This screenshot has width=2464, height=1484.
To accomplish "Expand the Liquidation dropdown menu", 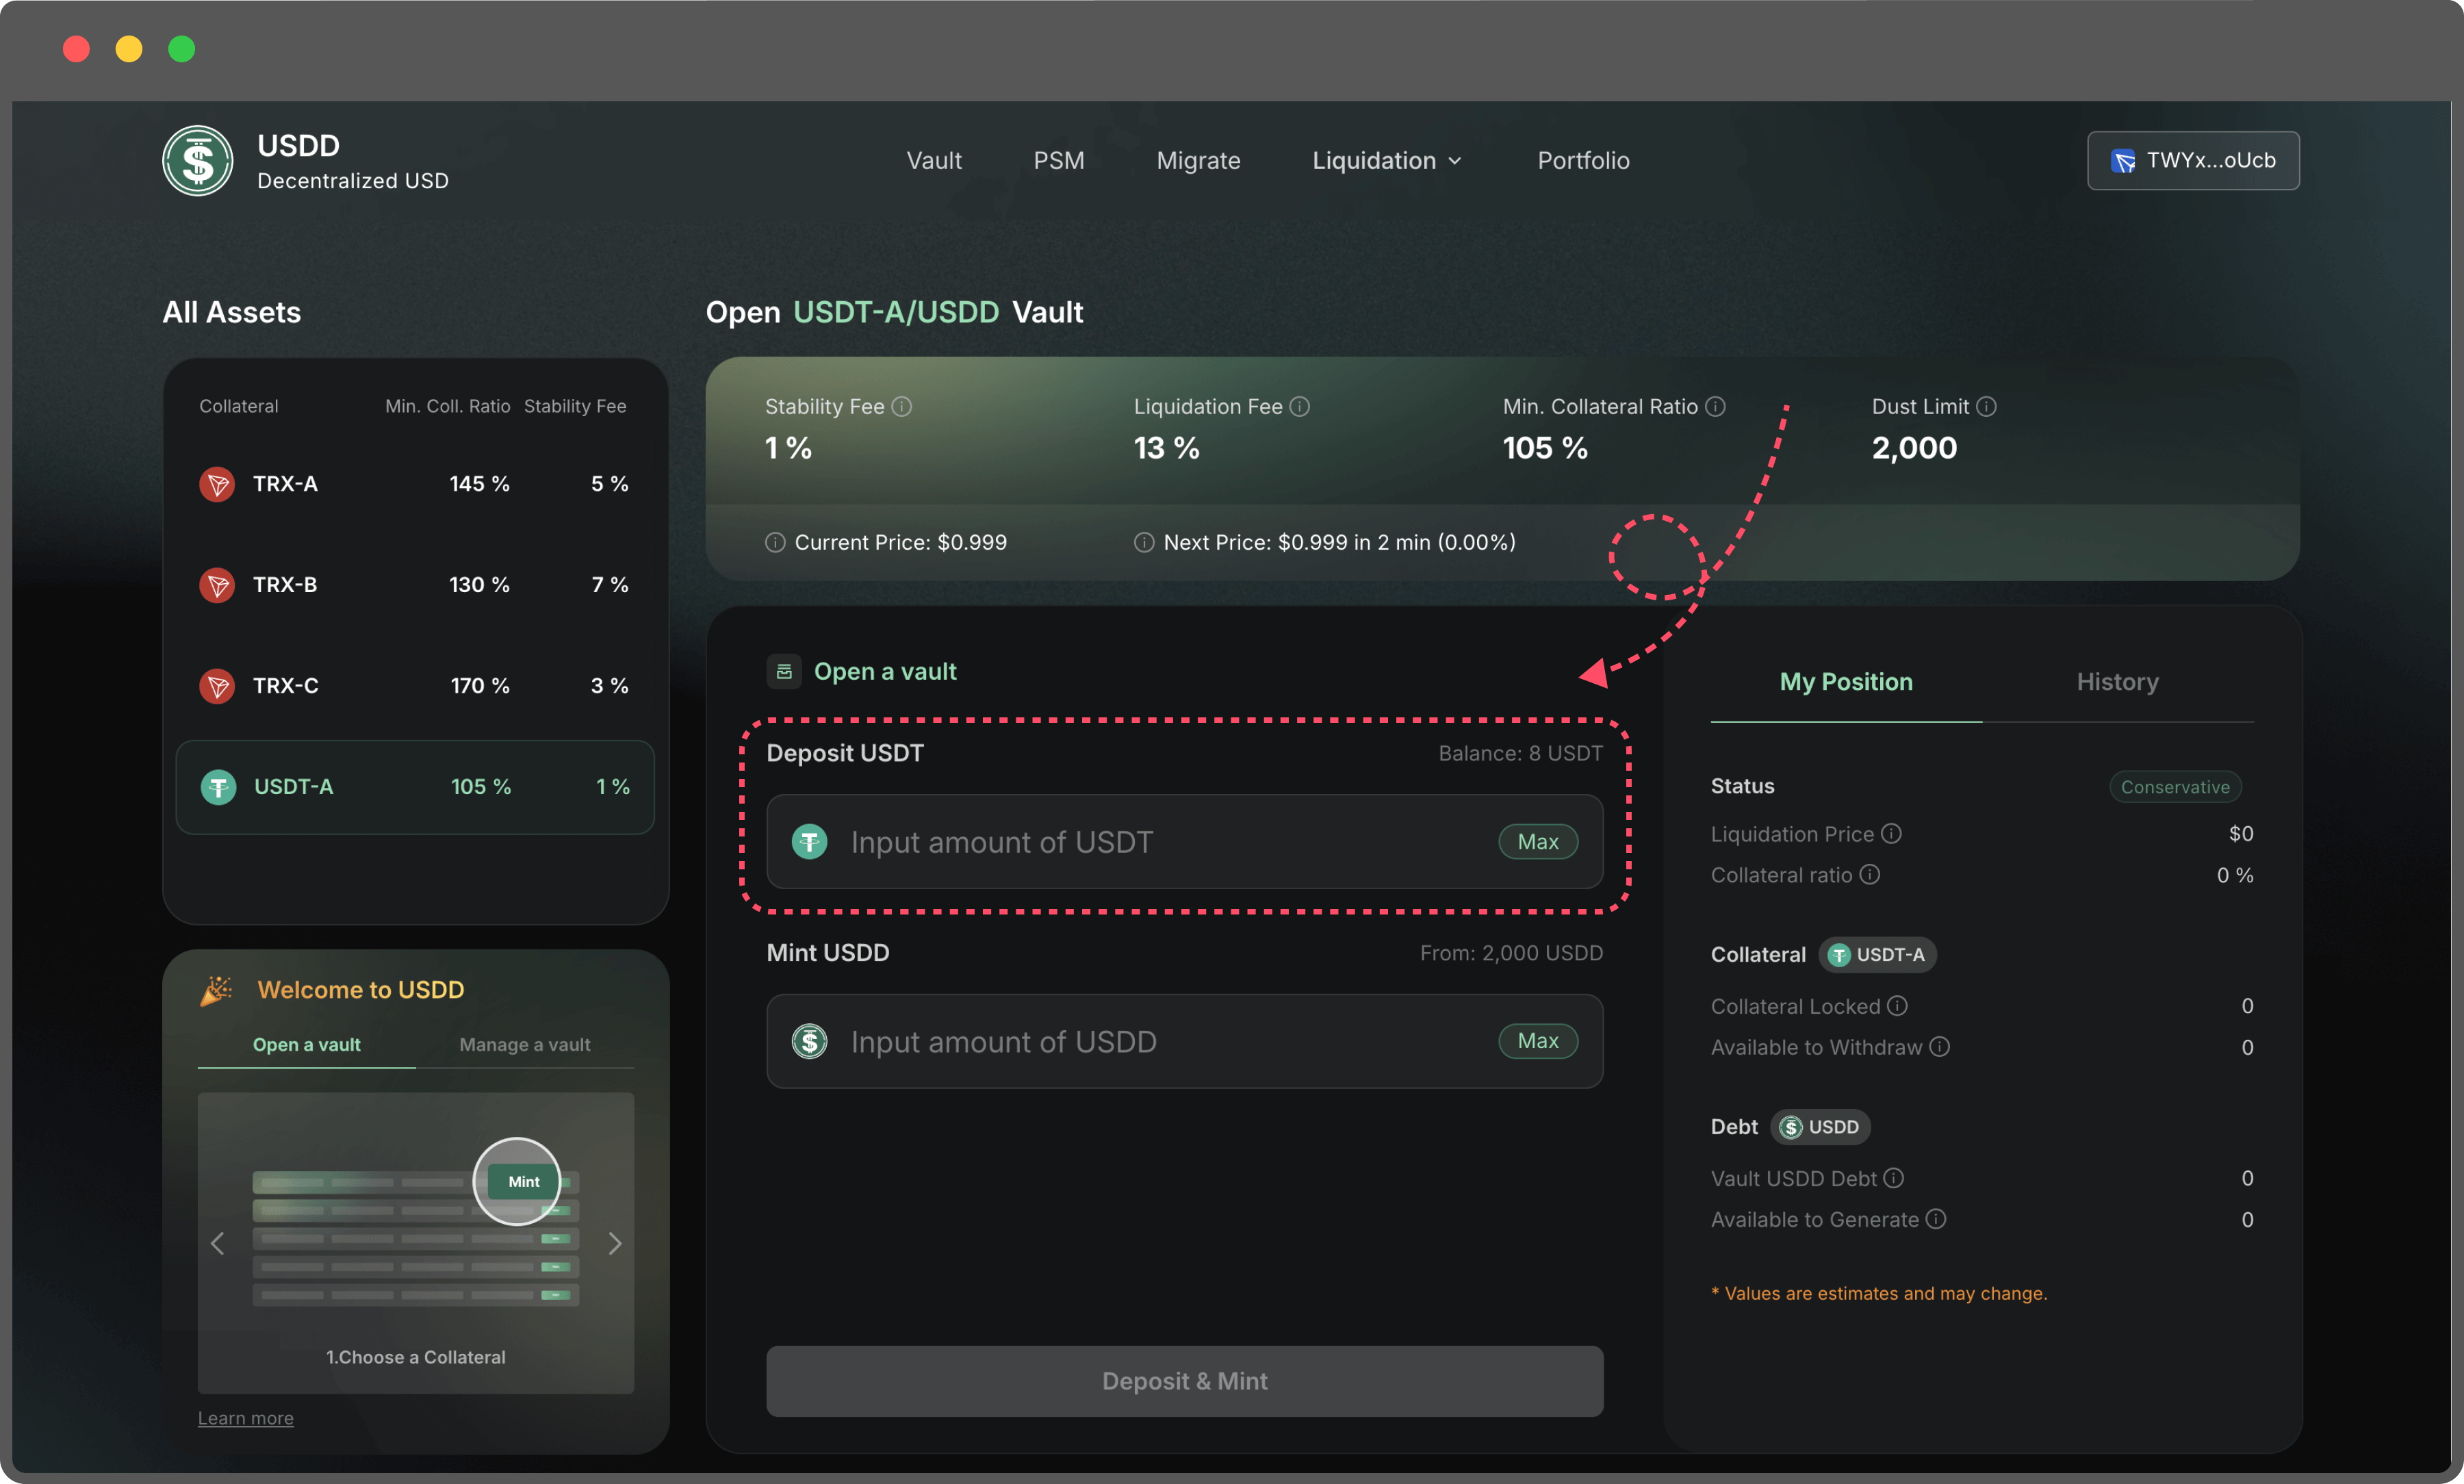I will (1387, 161).
